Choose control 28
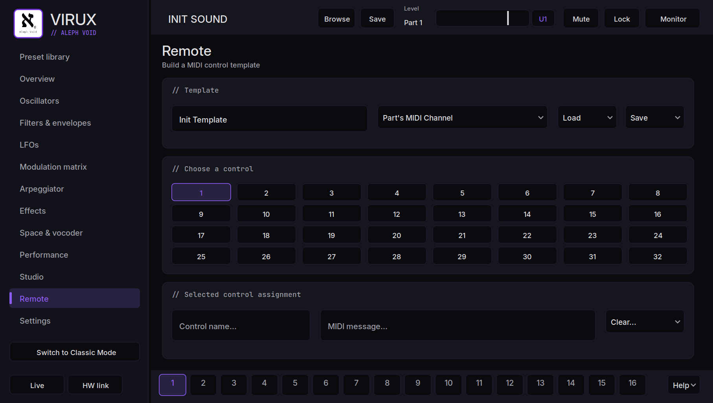This screenshot has width=713, height=403. pyautogui.click(x=397, y=256)
